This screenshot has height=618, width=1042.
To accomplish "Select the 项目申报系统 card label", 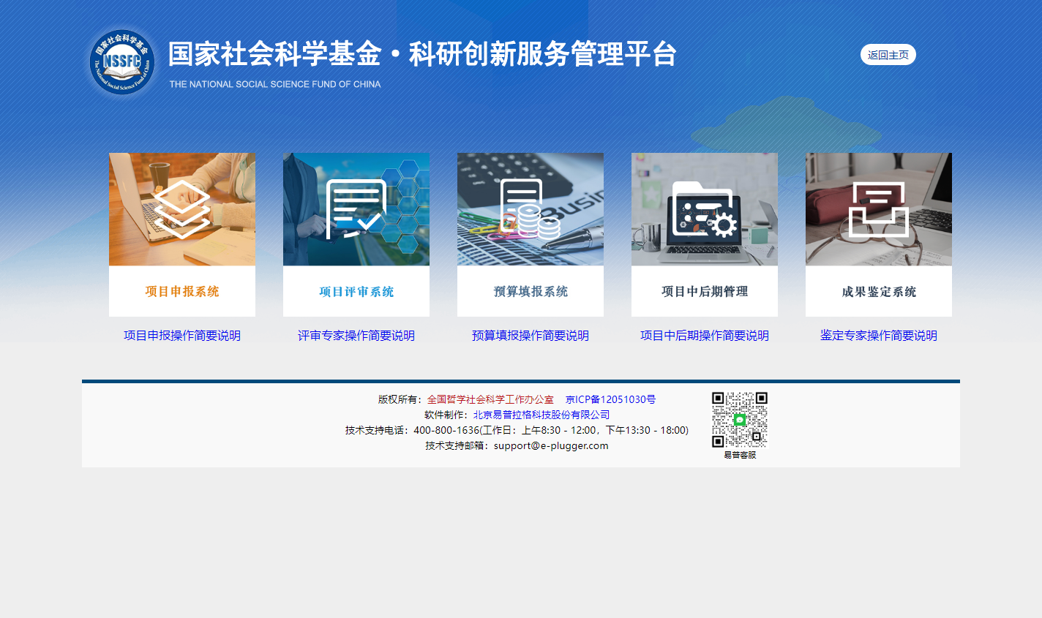I will [182, 291].
